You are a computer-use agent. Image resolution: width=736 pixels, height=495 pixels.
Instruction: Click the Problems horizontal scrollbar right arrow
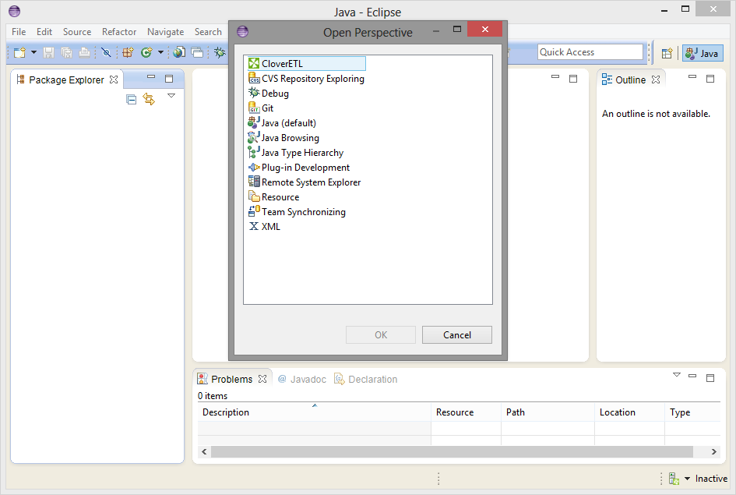[x=713, y=452]
